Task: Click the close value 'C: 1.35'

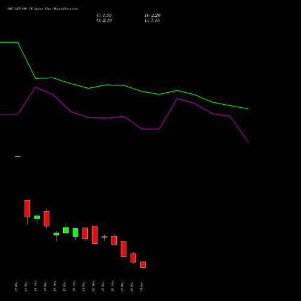Action: pos(104,16)
